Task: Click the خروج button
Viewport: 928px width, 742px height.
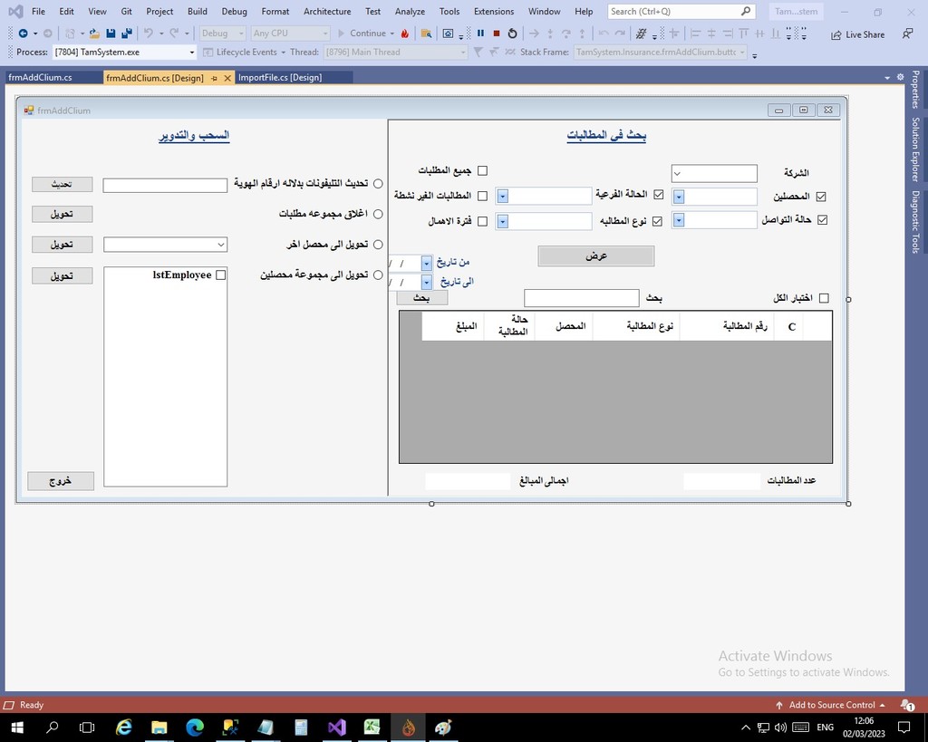Action: coord(61,480)
